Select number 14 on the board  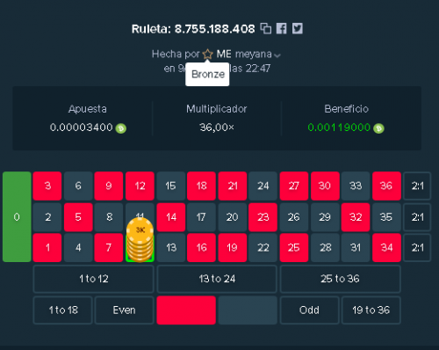click(x=171, y=217)
